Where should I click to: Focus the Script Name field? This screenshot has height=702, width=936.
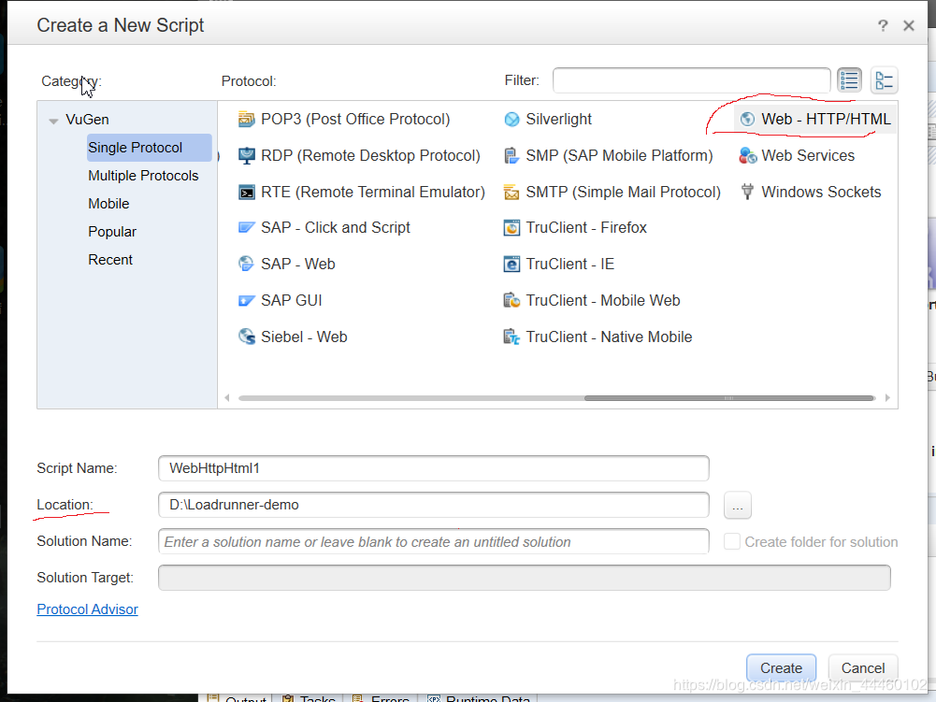[433, 468]
